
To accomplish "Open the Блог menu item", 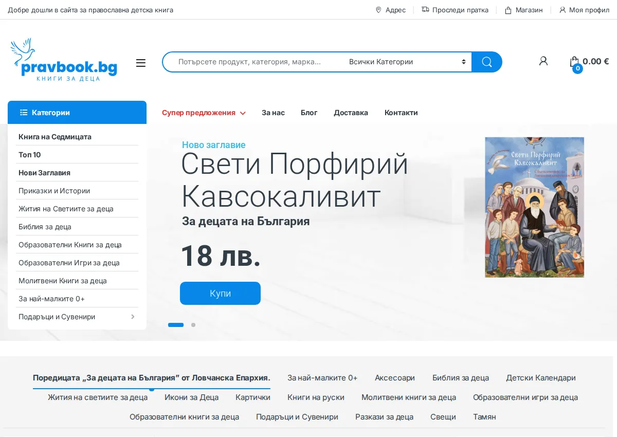I will click(x=309, y=113).
